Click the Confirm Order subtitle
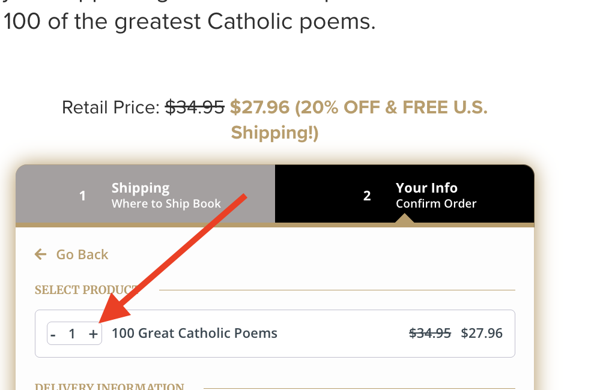 436,204
